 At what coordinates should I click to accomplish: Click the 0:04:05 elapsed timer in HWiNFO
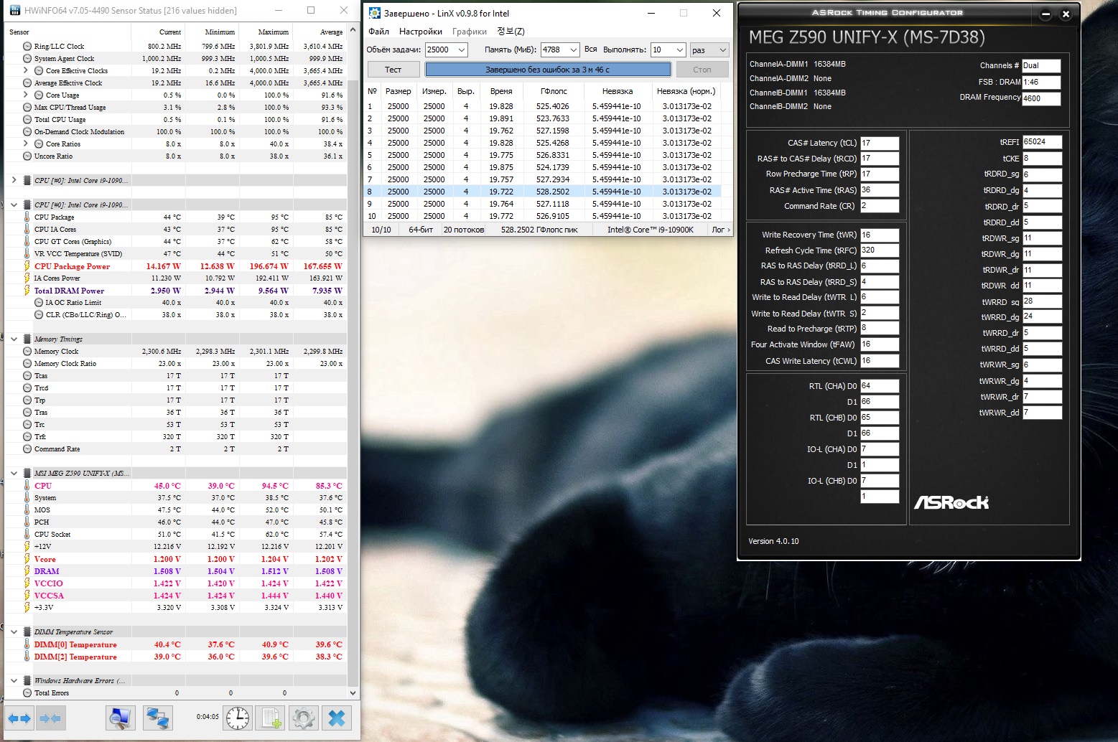coord(208,717)
